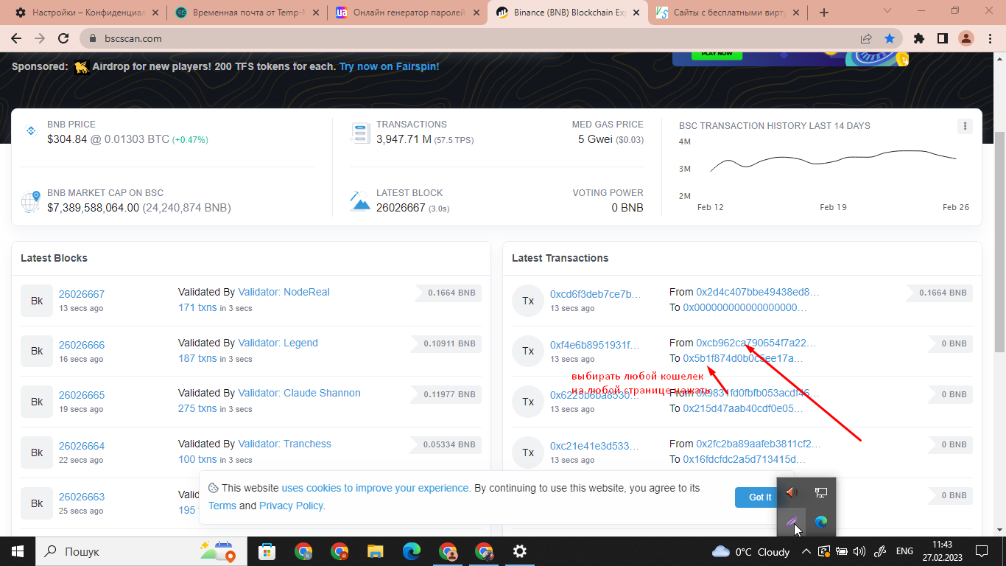Open block 26026666
This screenshot has height=566, width=1006.
coord(82,345)
